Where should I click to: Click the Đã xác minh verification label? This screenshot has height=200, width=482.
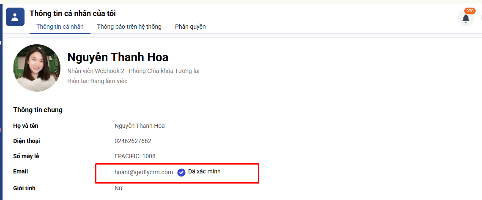click(x=204, y=171)
